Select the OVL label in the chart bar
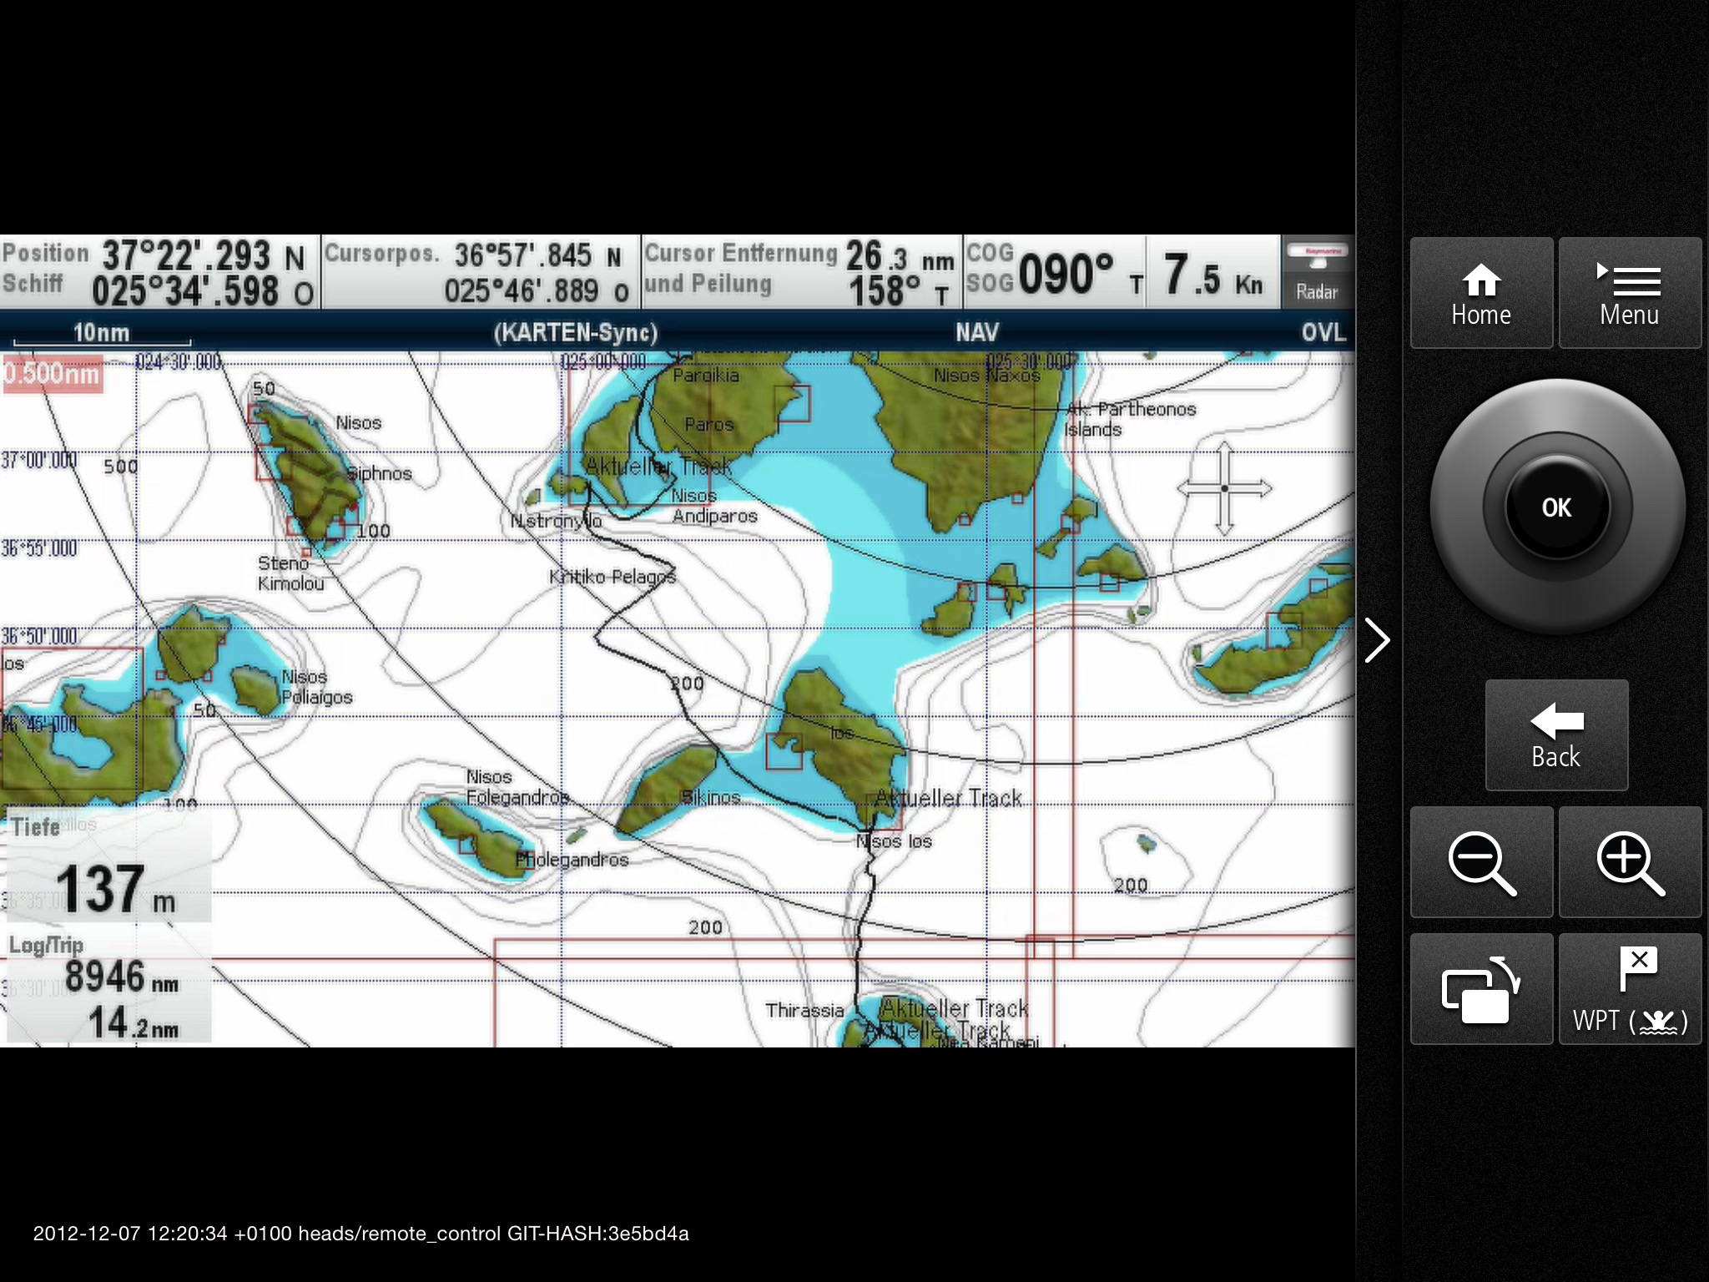 tap(1323, 332)
